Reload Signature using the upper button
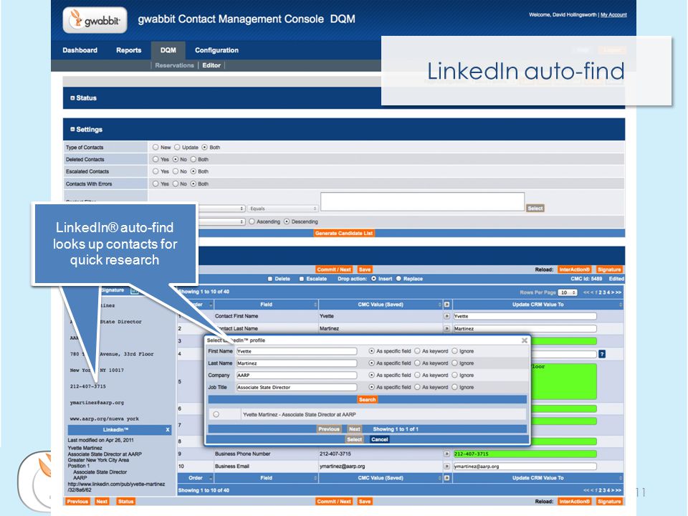This screenshot has width=688, height=516. click(x=609, y=269)
